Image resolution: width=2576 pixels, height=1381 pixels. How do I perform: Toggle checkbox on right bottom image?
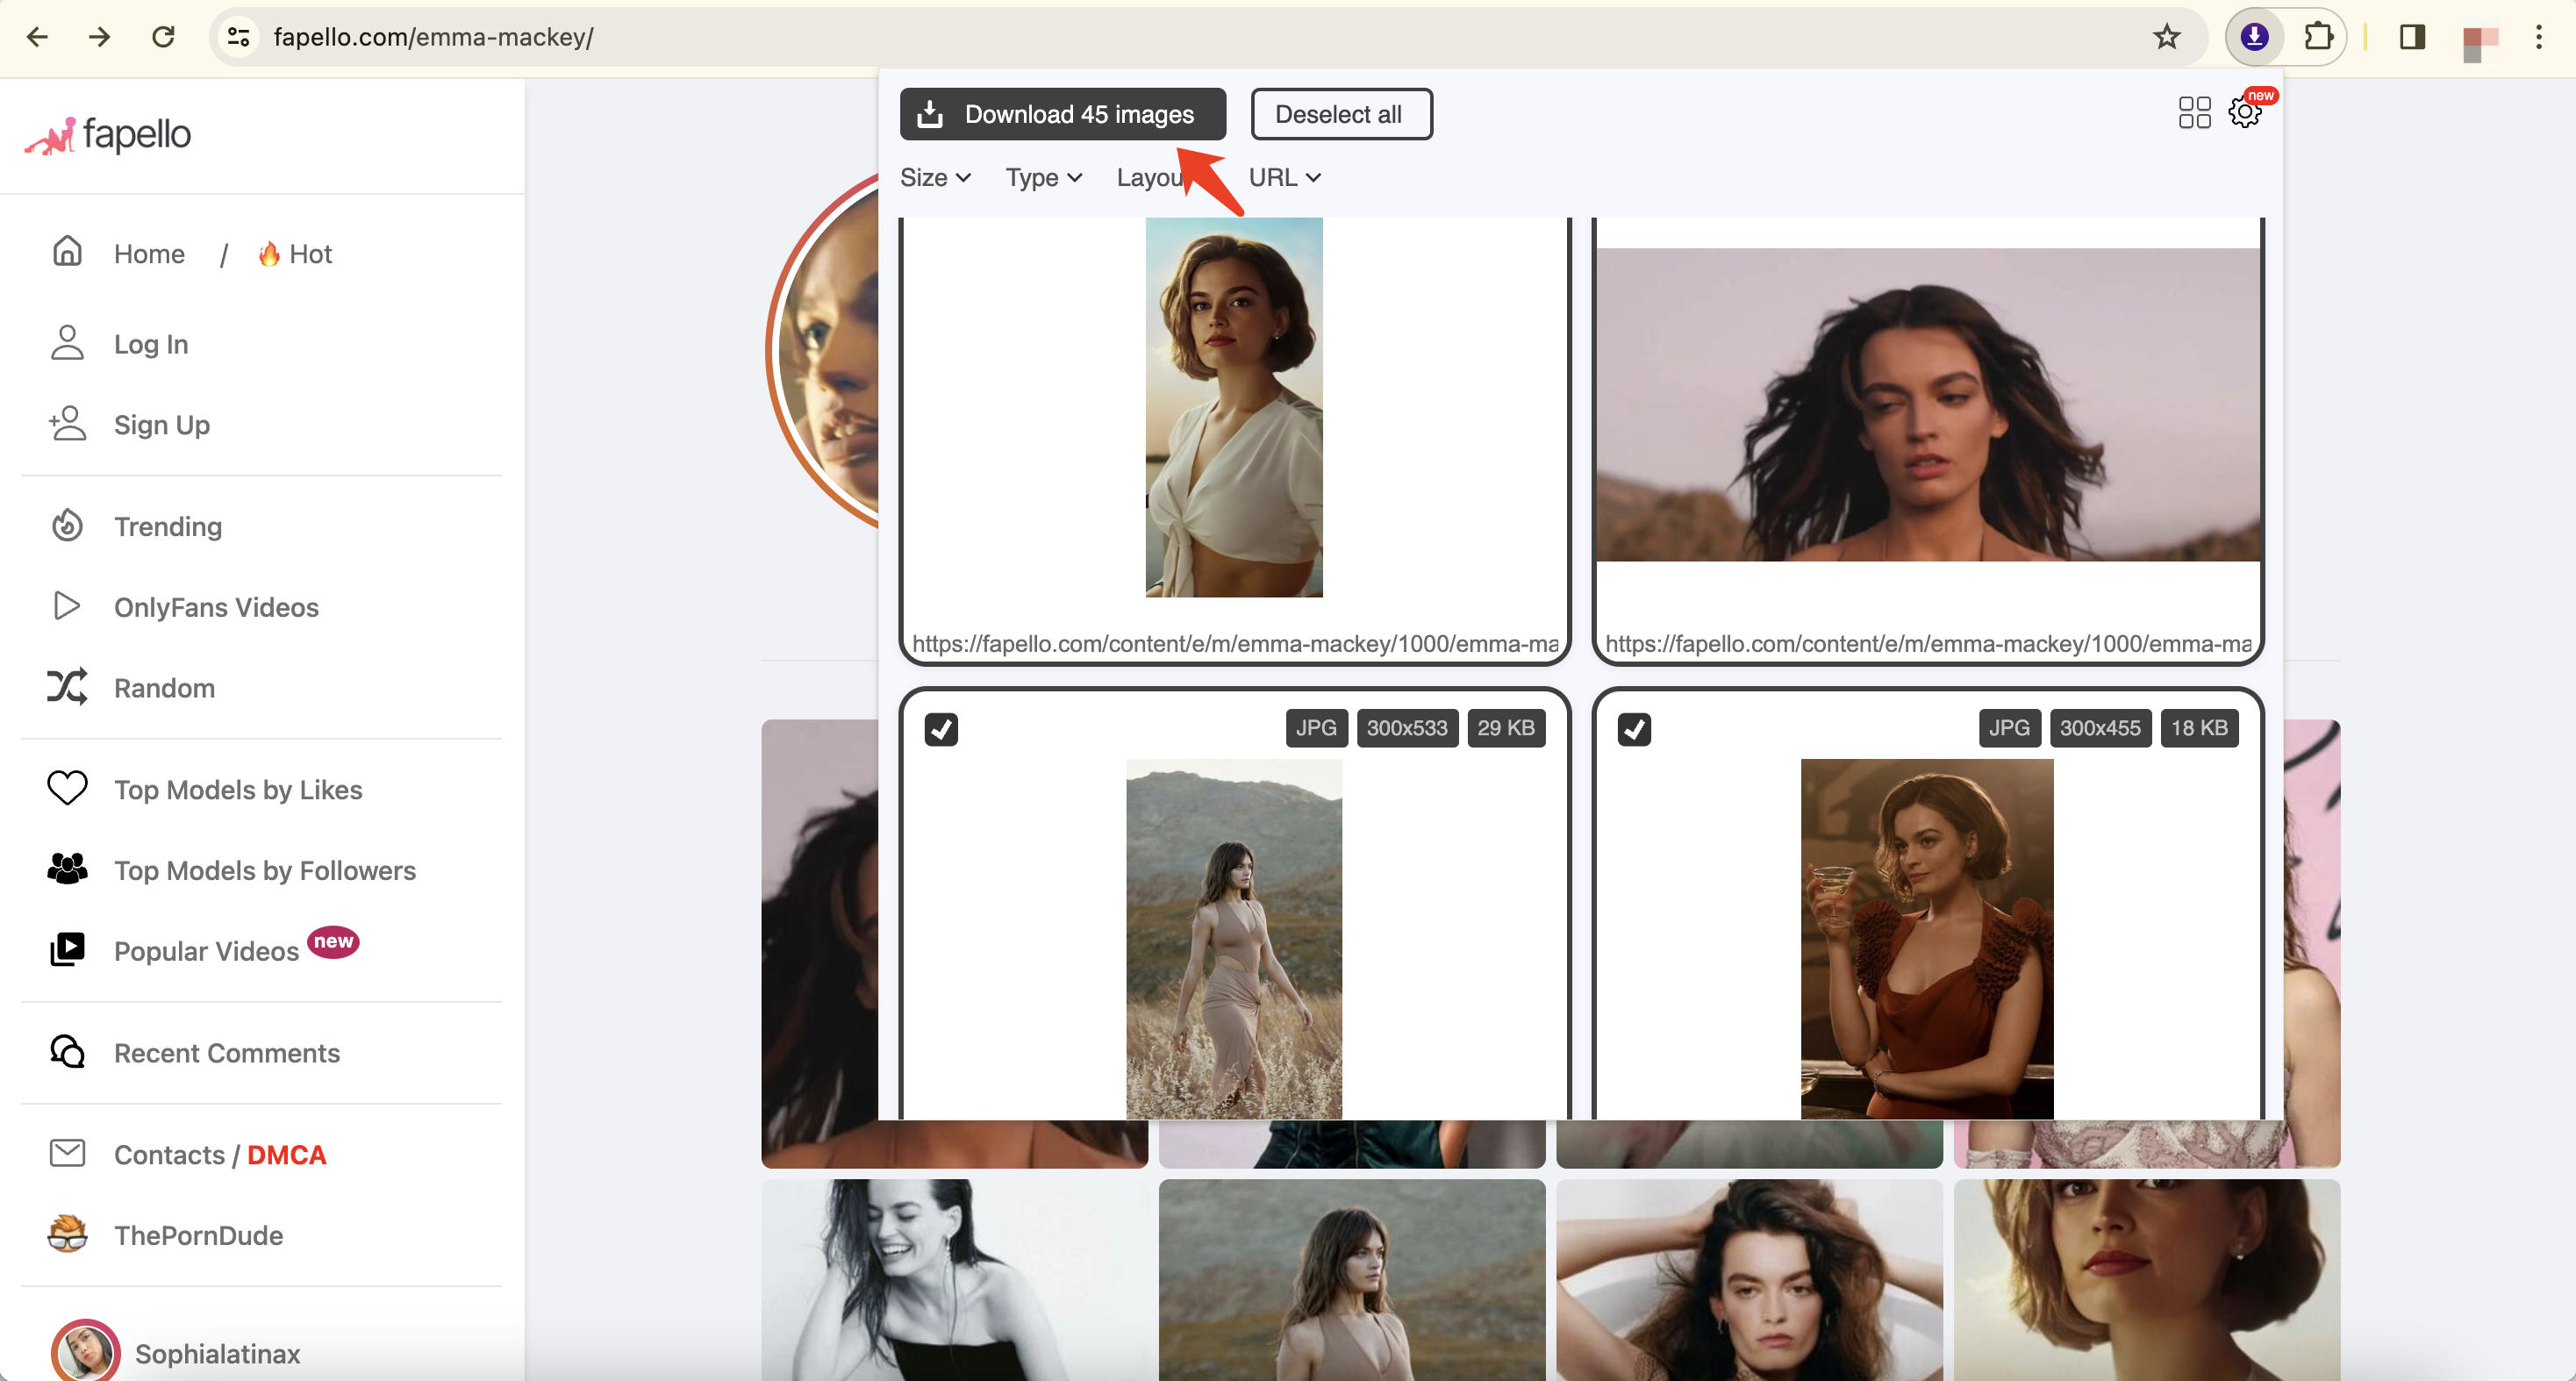[x=1634, y=729]
